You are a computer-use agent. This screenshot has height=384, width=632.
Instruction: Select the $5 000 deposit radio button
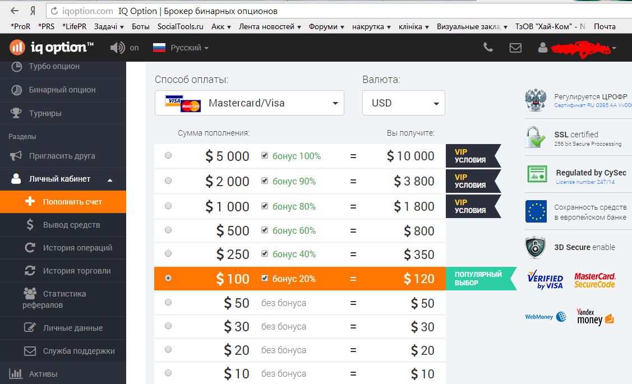tap(168, 156)
